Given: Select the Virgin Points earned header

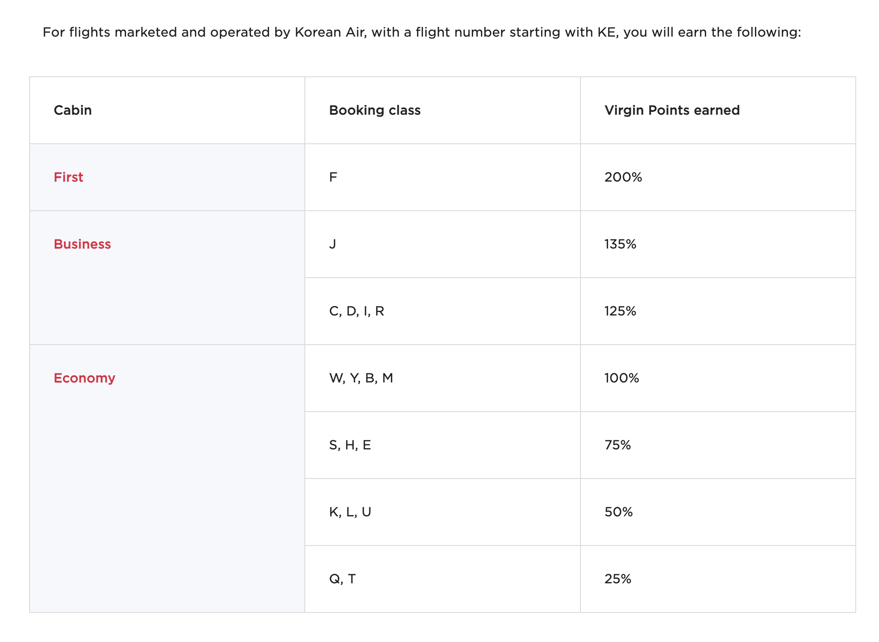Looking at the screenshot, I should (x=672, y=110).
